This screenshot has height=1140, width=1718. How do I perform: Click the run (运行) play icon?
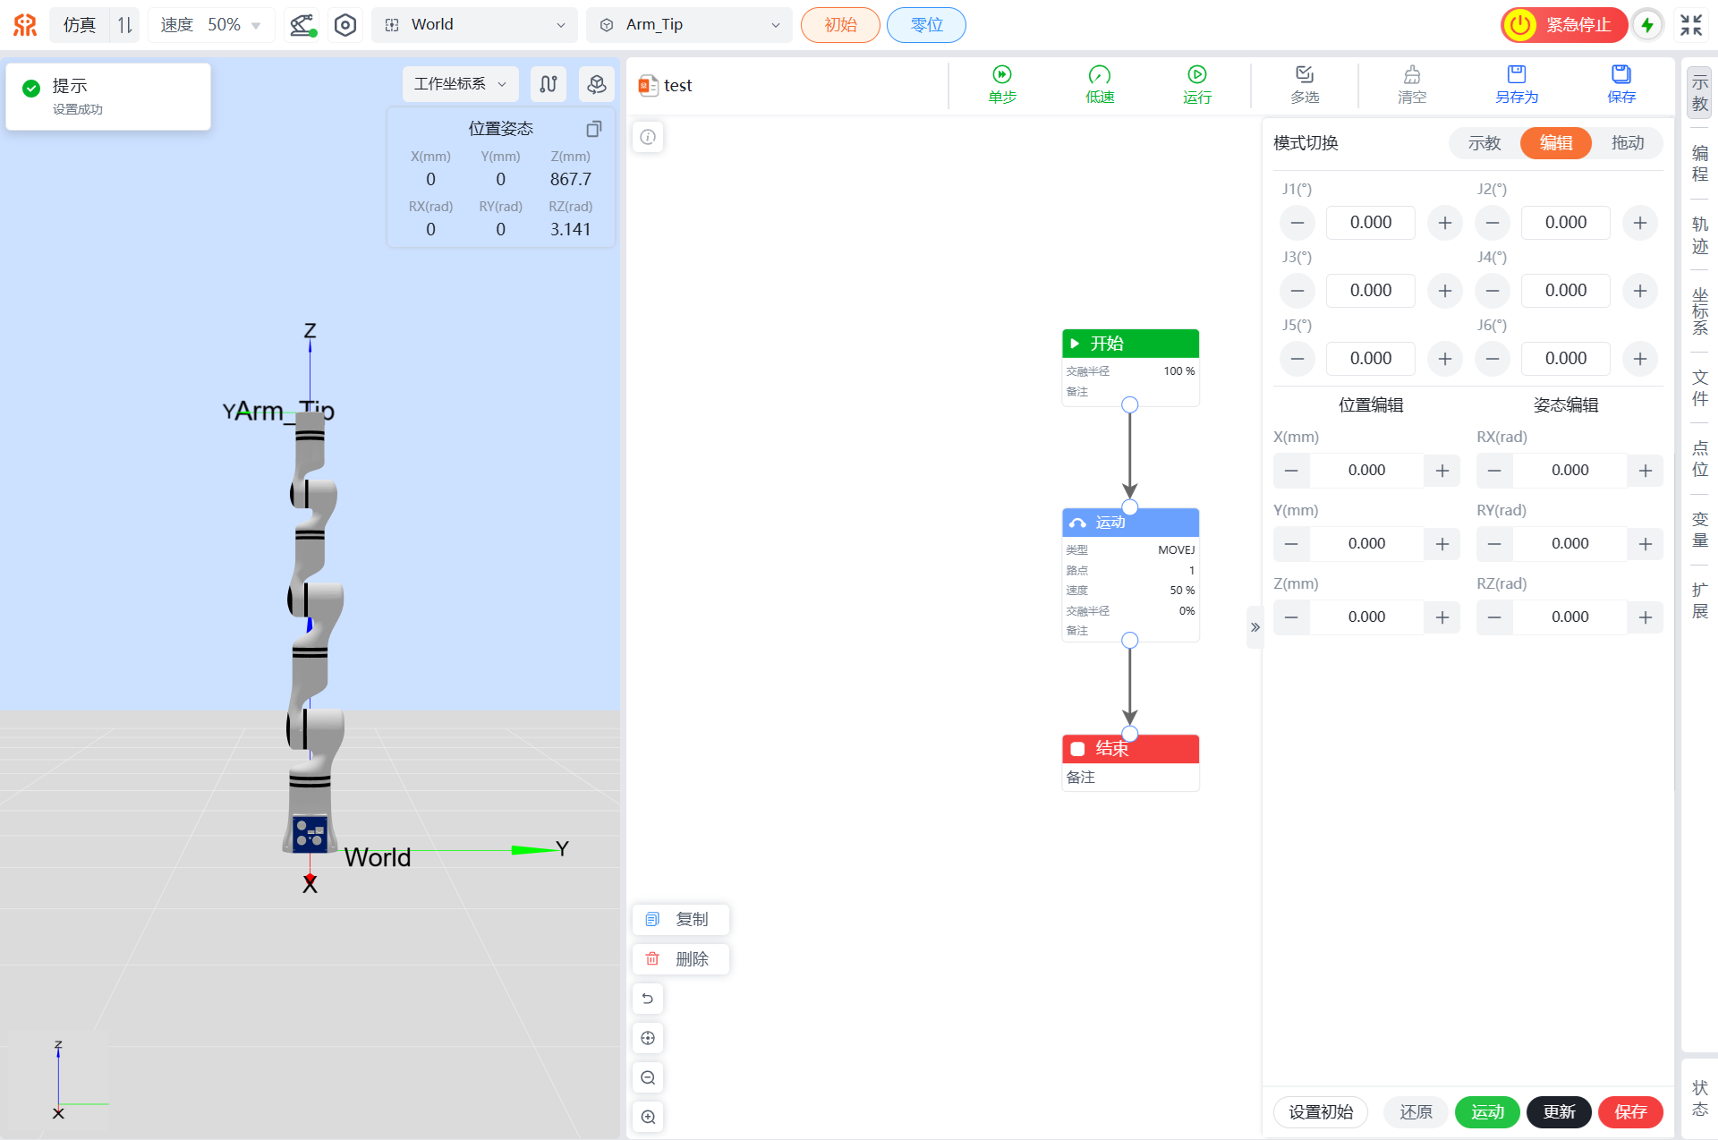pos(1196,75)
